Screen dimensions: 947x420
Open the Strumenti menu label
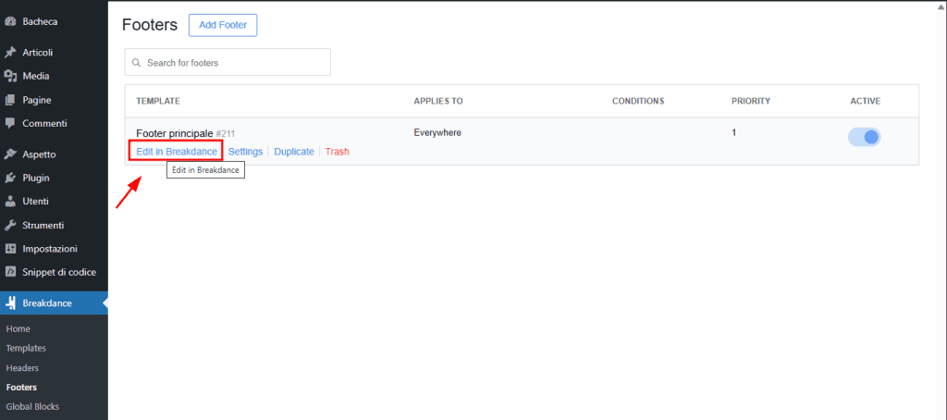43,225
